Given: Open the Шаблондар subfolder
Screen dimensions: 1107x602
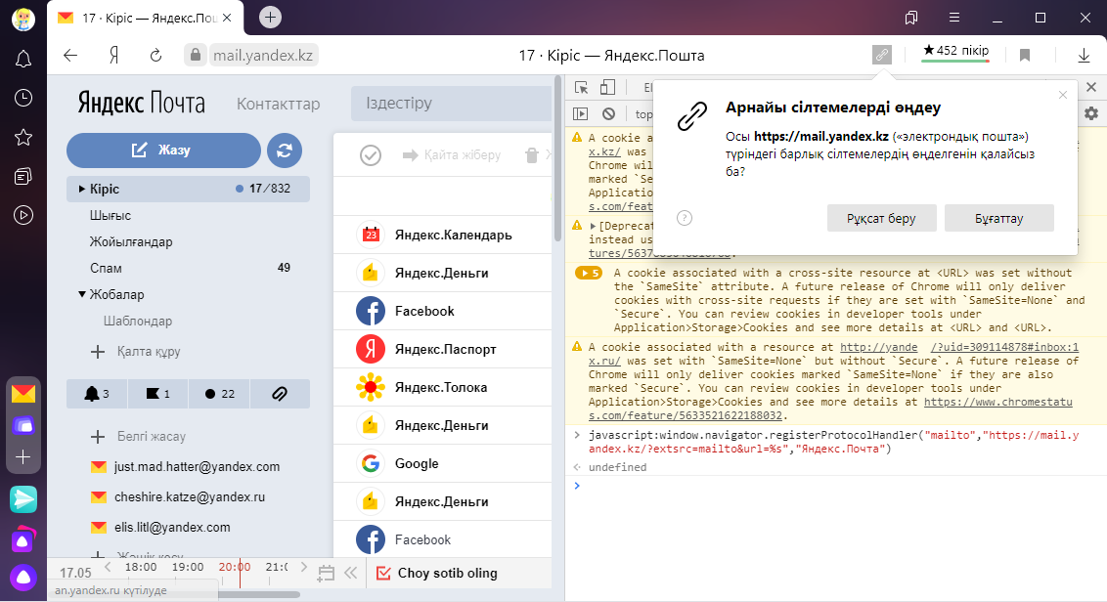Looking at the screenshot, I should point(138,321).
